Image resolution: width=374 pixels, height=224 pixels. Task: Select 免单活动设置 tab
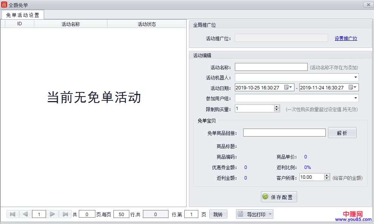[x=23, y=15]
